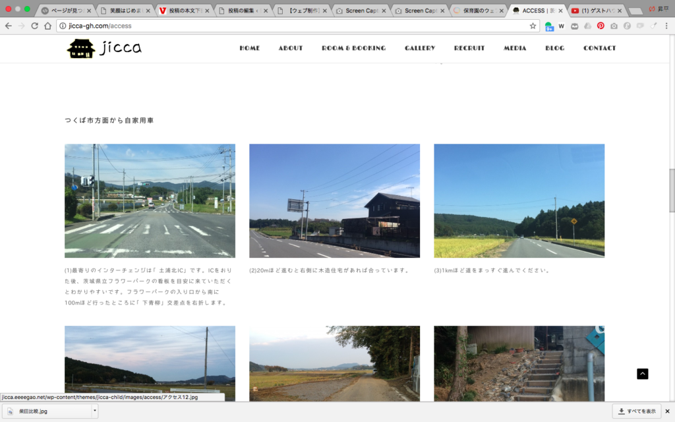Open the GALLERY navigation item

pyautogui.click(x=420, y=48)
